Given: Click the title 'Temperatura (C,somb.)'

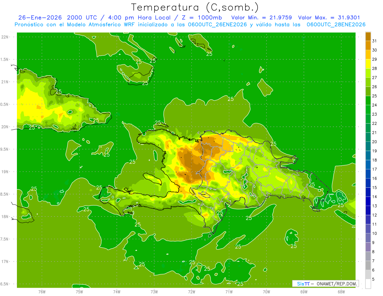Looking at the screenshot, I should [195, 7].
